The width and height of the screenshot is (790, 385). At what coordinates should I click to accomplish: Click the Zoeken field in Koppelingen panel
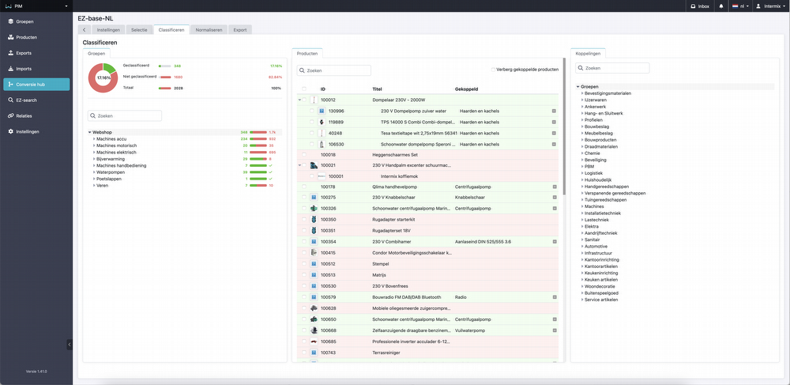613,68
